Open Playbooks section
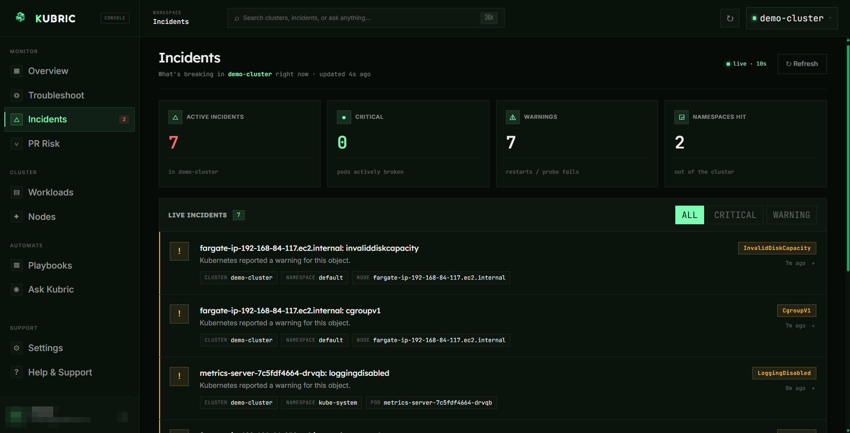Image resolution: width=850 pixels, height=433 pixels. 70,265
